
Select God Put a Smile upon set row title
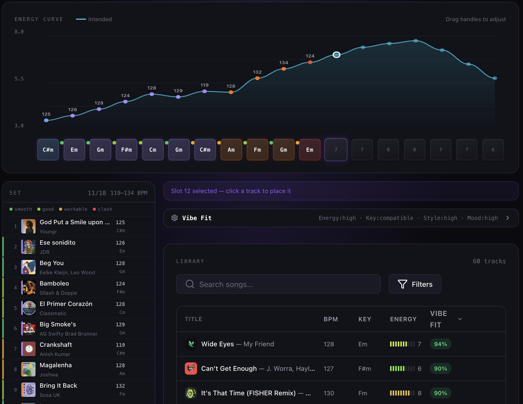pyautogui.click(x=75, y=222)
